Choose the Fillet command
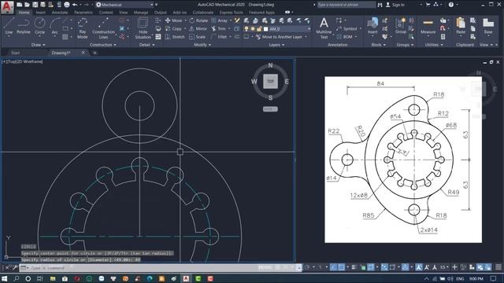504x283 pixels. (x=219, y=37)
